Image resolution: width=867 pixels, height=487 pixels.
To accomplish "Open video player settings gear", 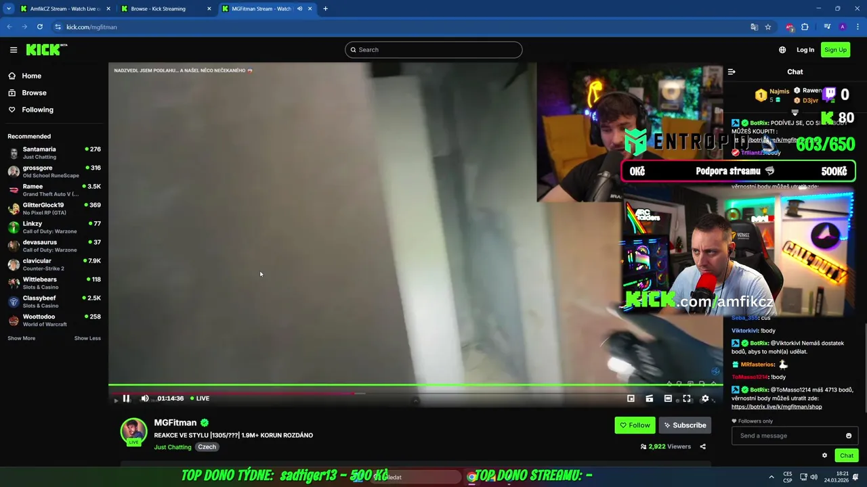I will pos(705,398).
